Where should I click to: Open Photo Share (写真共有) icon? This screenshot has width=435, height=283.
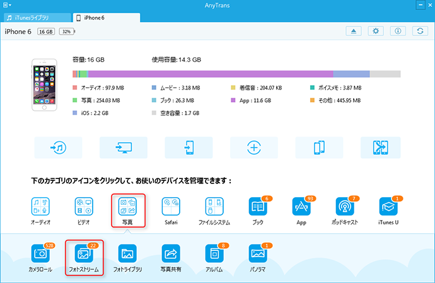point(171,253)
